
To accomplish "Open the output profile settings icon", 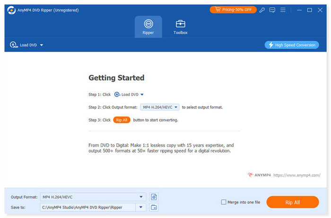I will click(154, 197).
